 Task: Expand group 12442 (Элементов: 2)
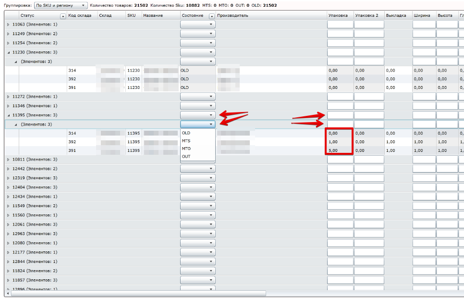point(8,169)
